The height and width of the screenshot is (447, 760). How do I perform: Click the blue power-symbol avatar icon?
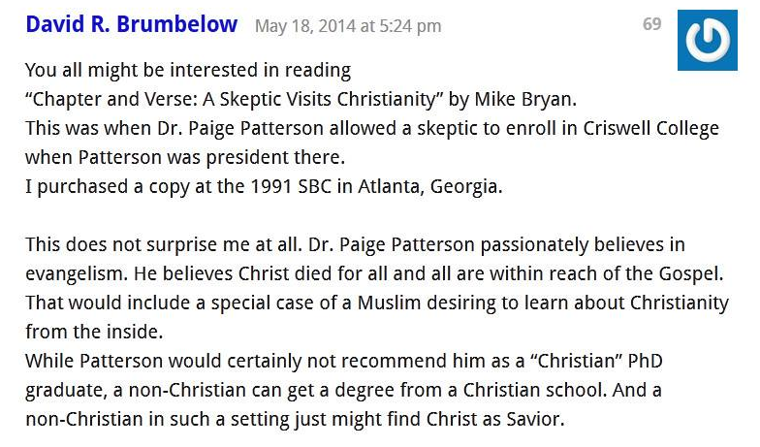click(x=708, y=41)
